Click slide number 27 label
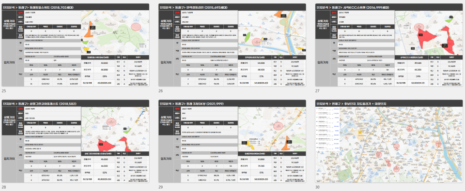The height and width of the screenshot is (191, 465). pyautogui.click(x=317, y=91)
